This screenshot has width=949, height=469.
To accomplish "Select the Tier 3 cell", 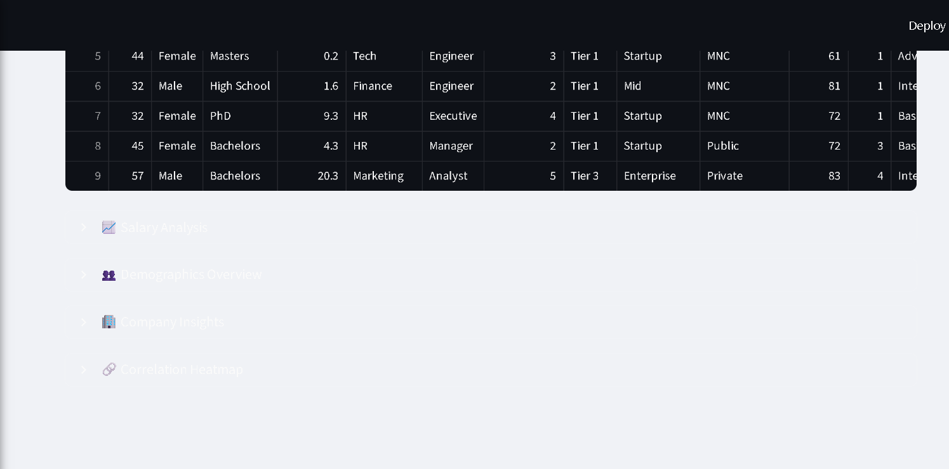I will click(585, 176).
